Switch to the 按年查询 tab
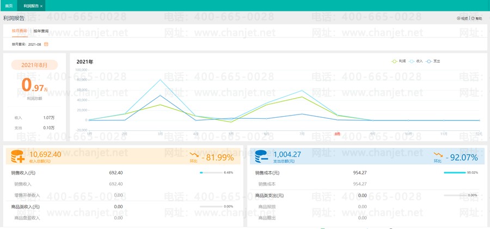Image resolution: width=490 pixels, height=229 pixels. pos(41,31)
